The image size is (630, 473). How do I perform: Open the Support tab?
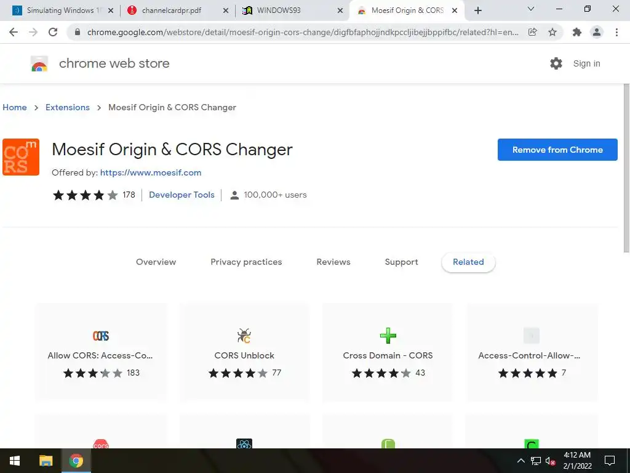(401, 262)
